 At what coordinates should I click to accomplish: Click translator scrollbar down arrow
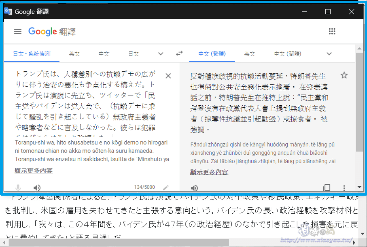point(359,187)
